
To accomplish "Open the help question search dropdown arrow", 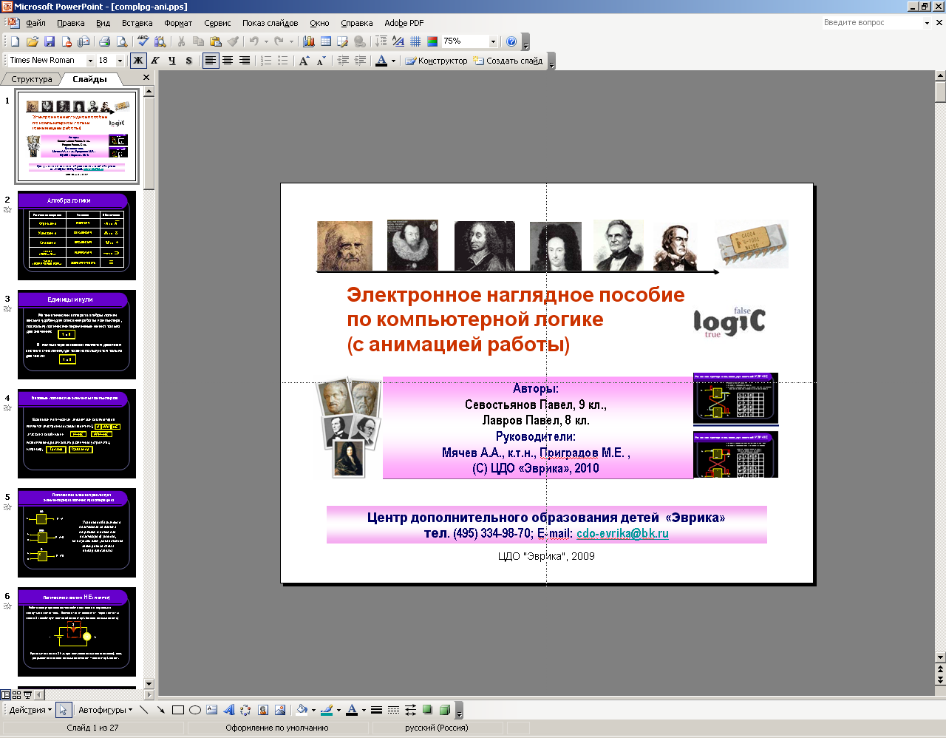I will [927, 23].
